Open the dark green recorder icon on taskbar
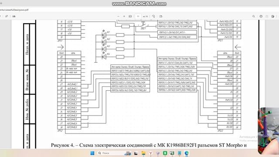 coord(172,153)
